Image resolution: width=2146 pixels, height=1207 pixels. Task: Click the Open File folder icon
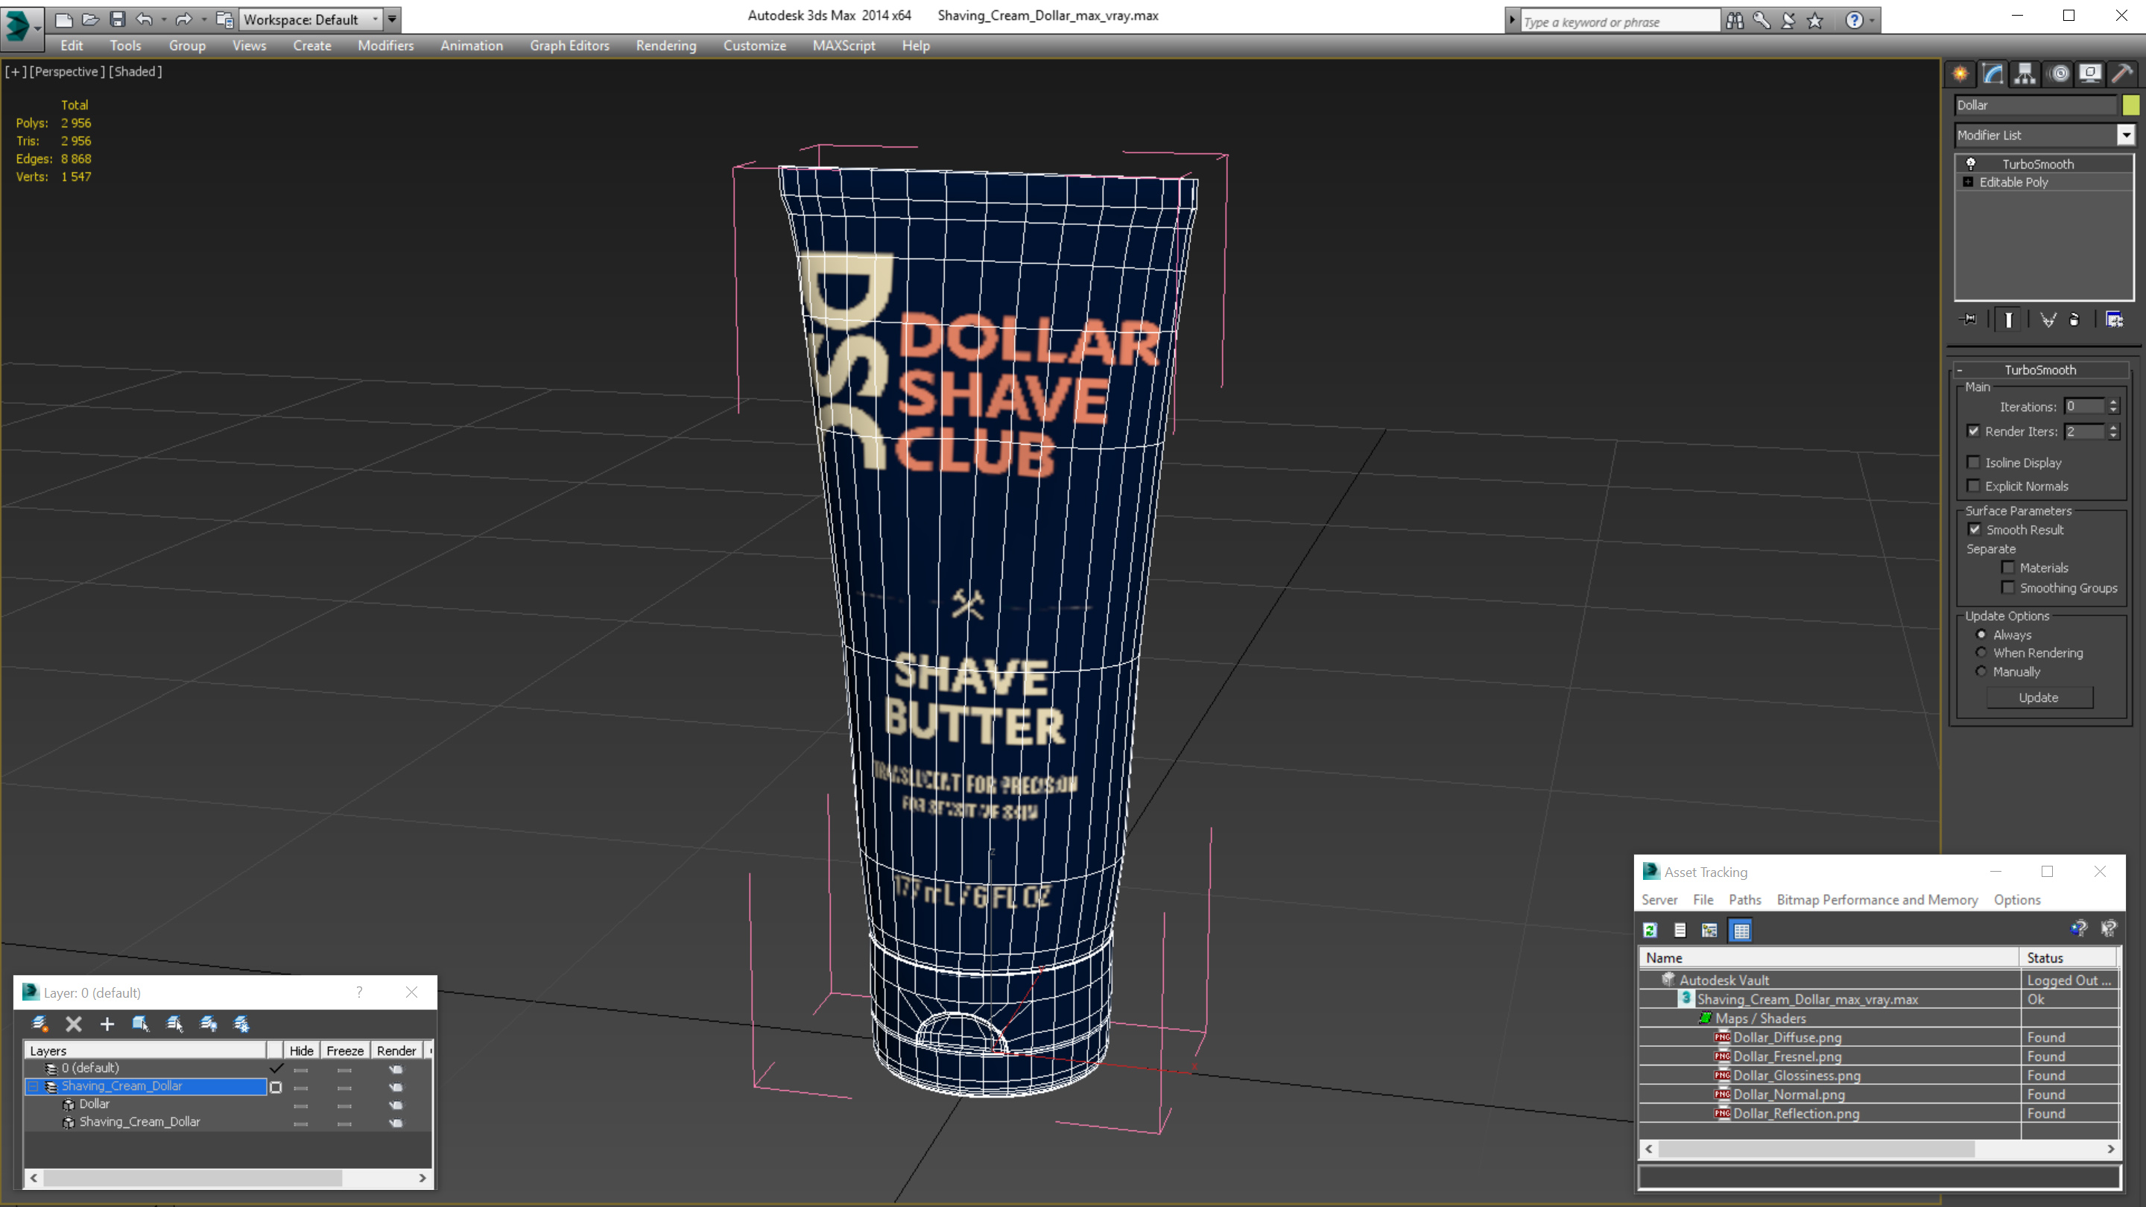(90, 19)
